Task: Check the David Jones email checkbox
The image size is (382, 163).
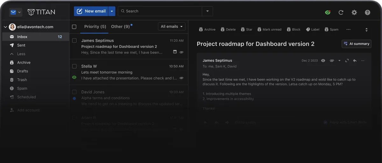Action: pyautogui.click(x=74, y=92)
